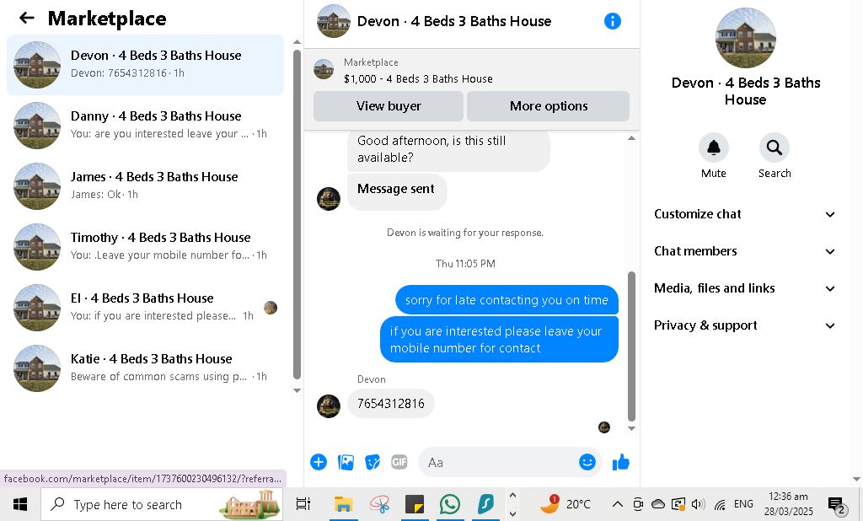Click chat scrollbar down arrow
Viewport: 863px width, 521px height.
click(631, 428)
